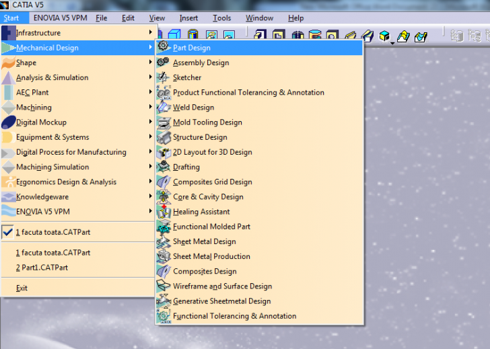
Task: Open the dropdown arrow under the cube icon
Action: (x=392, y=43)
